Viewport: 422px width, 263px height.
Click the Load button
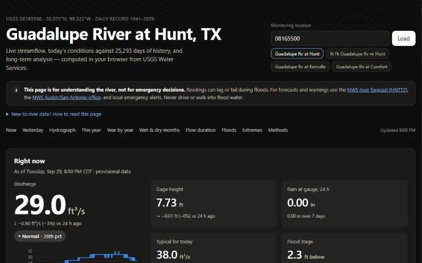403,38
